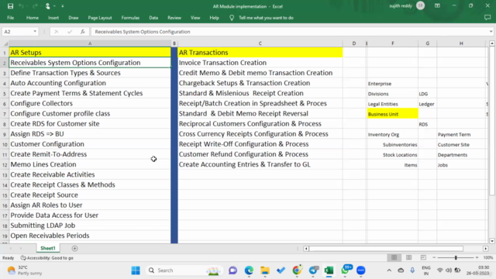Screen dimensions: 496x279
Task: Click the Cancel entry X icon
Action: click(57, 32)
